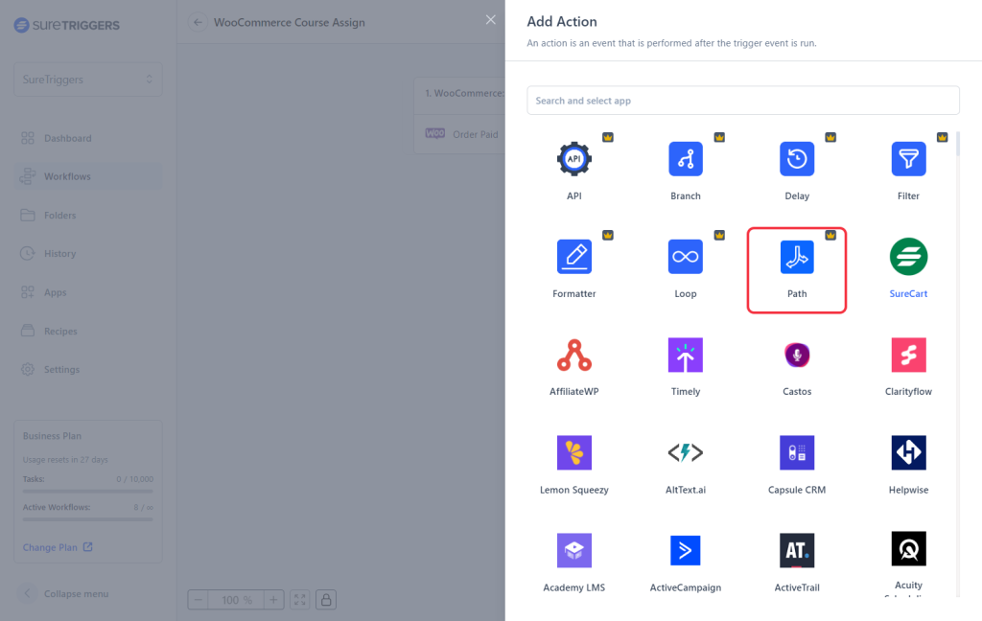Choose the AffiliateWP app icon
This screenshot has height=621, width=982.
coord(573,356)
